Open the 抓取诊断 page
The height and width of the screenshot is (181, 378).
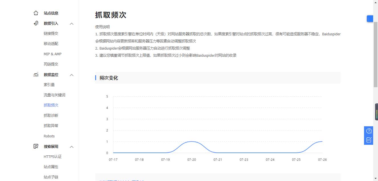click(x=51, y=115)
